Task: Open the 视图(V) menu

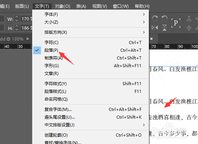Action: point(100,6)
